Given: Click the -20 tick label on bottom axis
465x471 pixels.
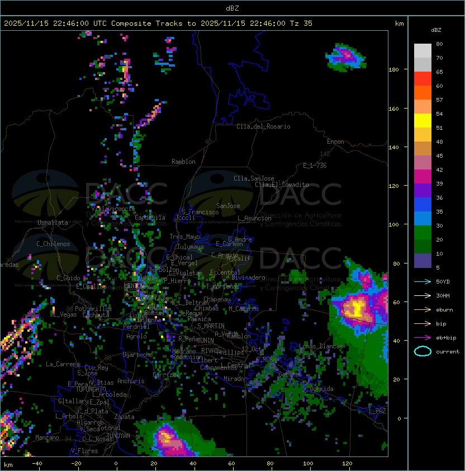Looking at the screenshot, I should [76, 464].
